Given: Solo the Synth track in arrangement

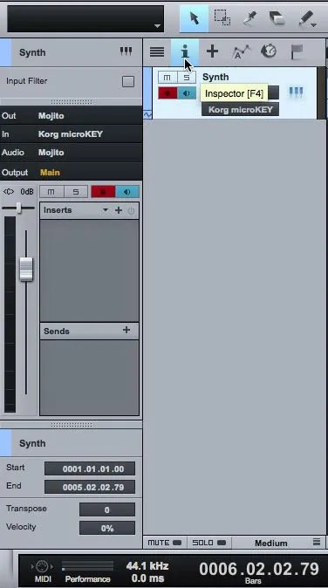Looking at the screenshot, I should 187,78.
